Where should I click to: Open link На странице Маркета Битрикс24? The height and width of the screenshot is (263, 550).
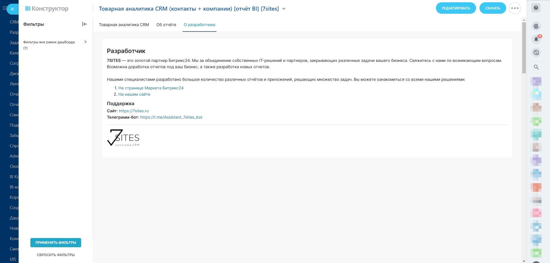[x=151, y=88]
